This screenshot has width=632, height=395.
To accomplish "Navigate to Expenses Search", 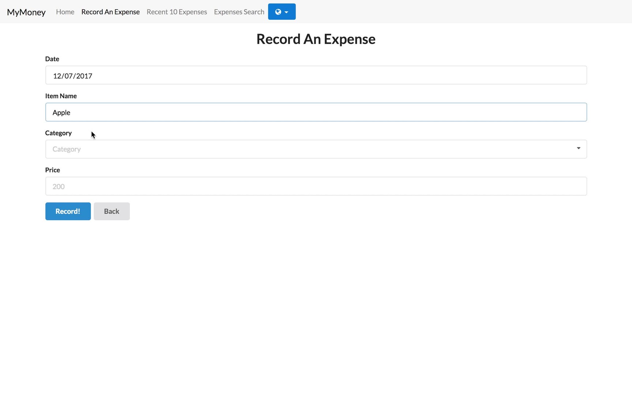I will point(239,12).
